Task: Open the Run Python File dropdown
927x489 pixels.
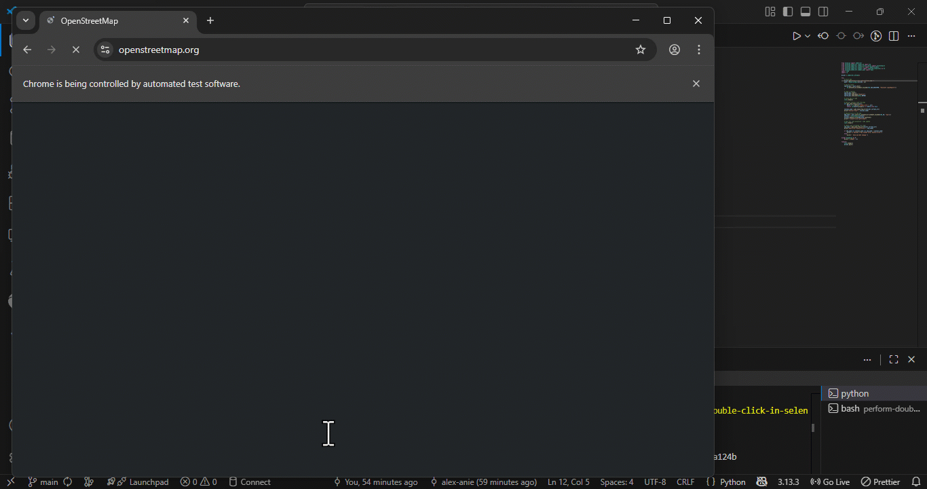Action: (x=808, y=35)
